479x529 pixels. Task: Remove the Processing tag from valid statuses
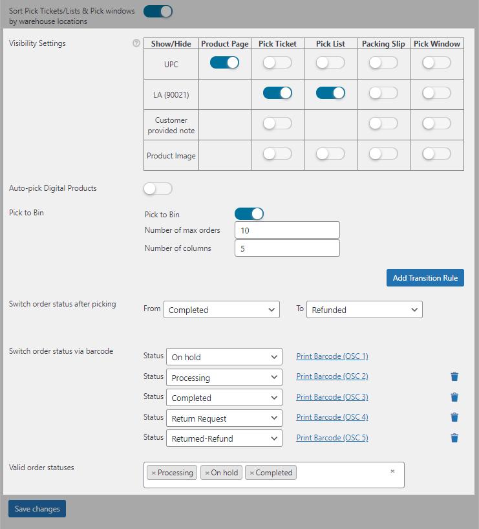pyautogui.click(x=153, y=473)
